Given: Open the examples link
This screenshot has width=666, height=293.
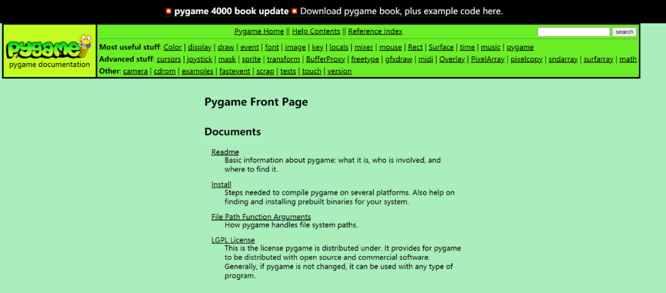Looking at the screenshot, I should 197,71.
